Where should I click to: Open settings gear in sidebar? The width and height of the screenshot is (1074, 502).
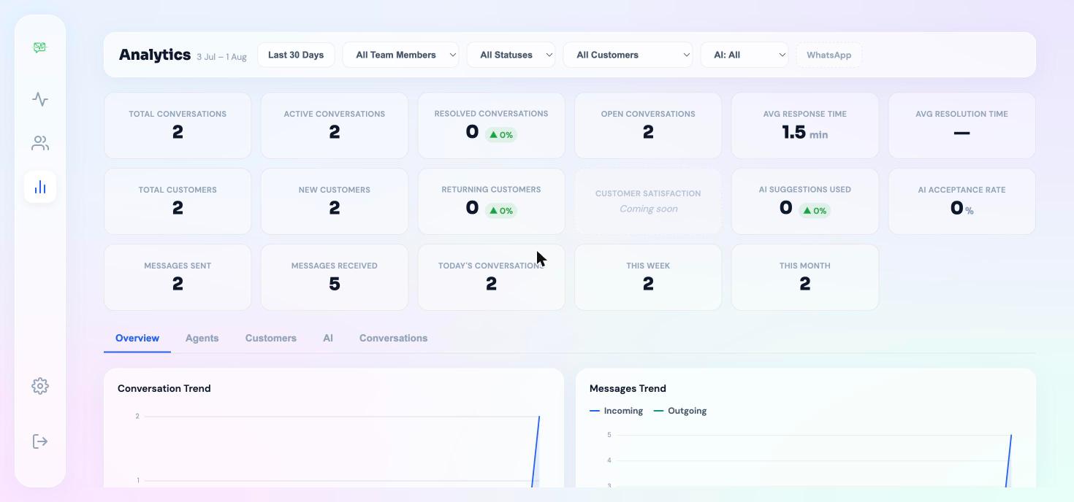pyautogui.click(x=40, y=386)
